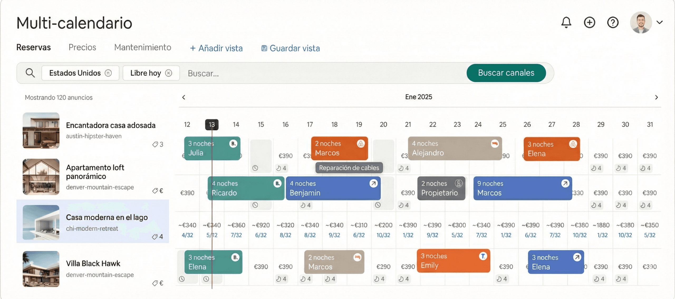This screenshot has width=675, height=299.
Task: Click the Buscar canales button
Action: (x=506, y=73)
